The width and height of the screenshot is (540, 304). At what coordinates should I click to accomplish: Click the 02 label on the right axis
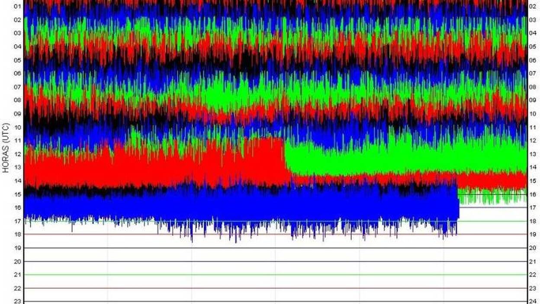[533, 6]
